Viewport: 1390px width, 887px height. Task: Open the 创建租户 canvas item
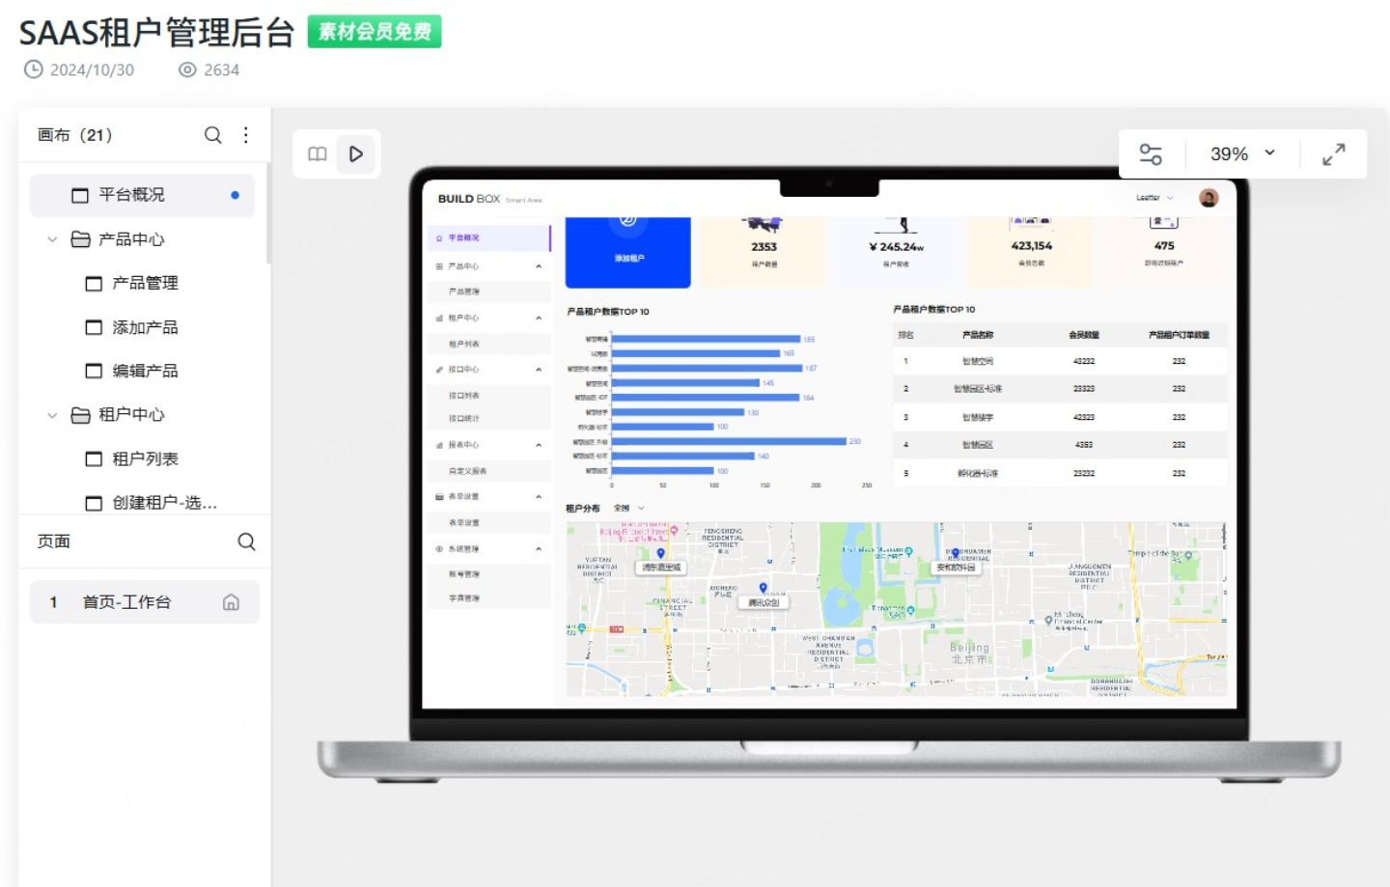pos(164,503)
